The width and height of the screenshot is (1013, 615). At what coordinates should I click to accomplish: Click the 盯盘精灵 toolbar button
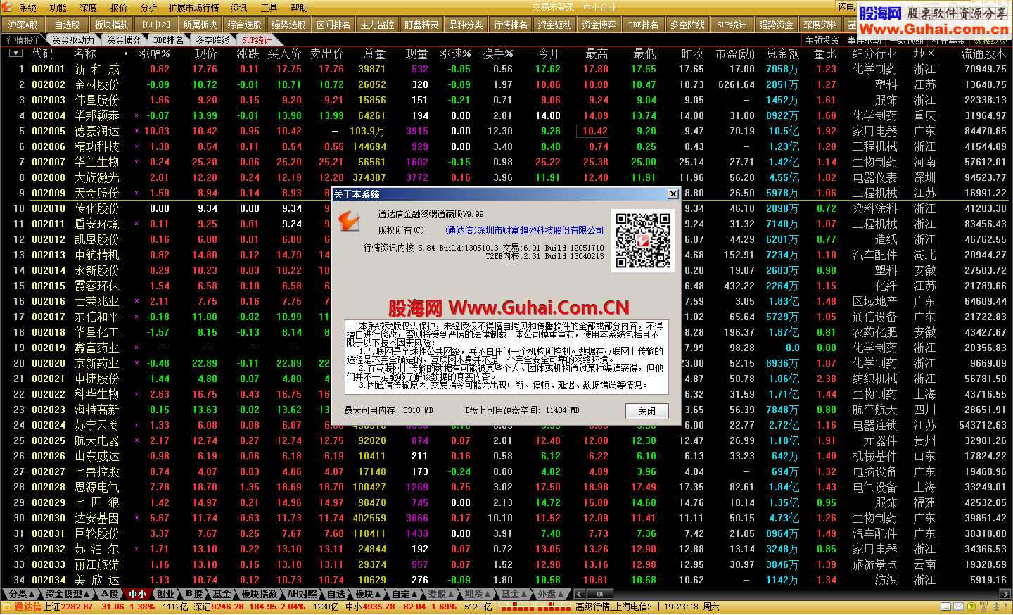tap(422, 25)
